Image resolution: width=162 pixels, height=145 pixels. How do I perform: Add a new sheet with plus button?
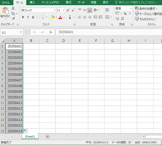(48, 137)
